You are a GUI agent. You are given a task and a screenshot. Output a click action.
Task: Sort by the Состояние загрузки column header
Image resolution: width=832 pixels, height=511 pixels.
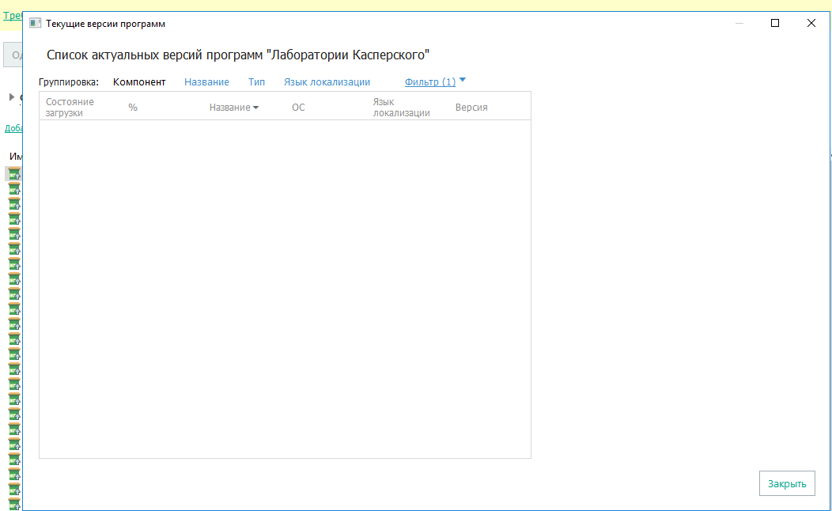[70, 108]
